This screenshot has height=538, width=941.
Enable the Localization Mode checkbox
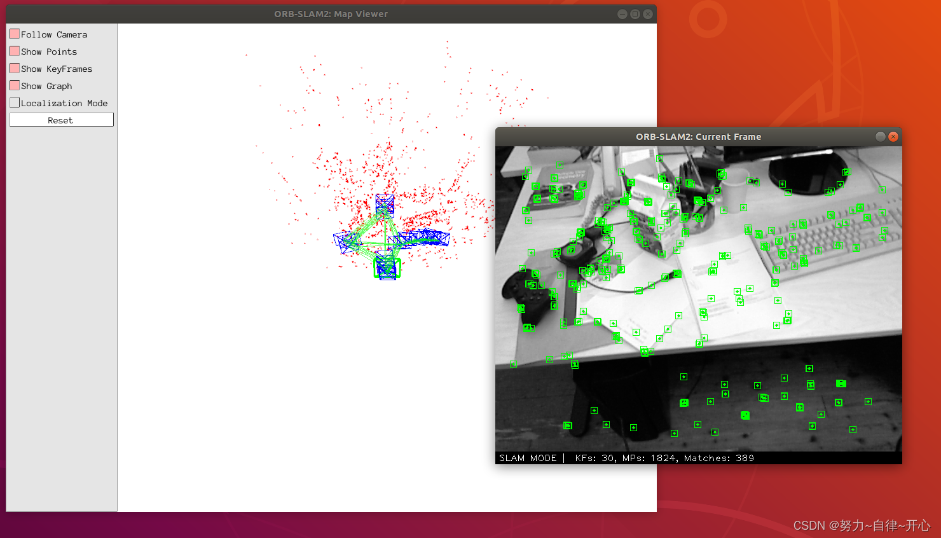15,102
